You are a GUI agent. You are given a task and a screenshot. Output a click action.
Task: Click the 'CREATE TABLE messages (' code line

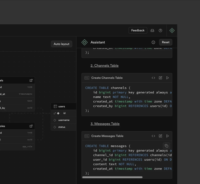(x=108, y=146)
